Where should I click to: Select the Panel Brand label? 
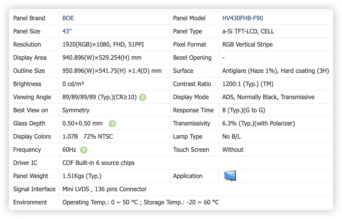click(x=29, y=18)
